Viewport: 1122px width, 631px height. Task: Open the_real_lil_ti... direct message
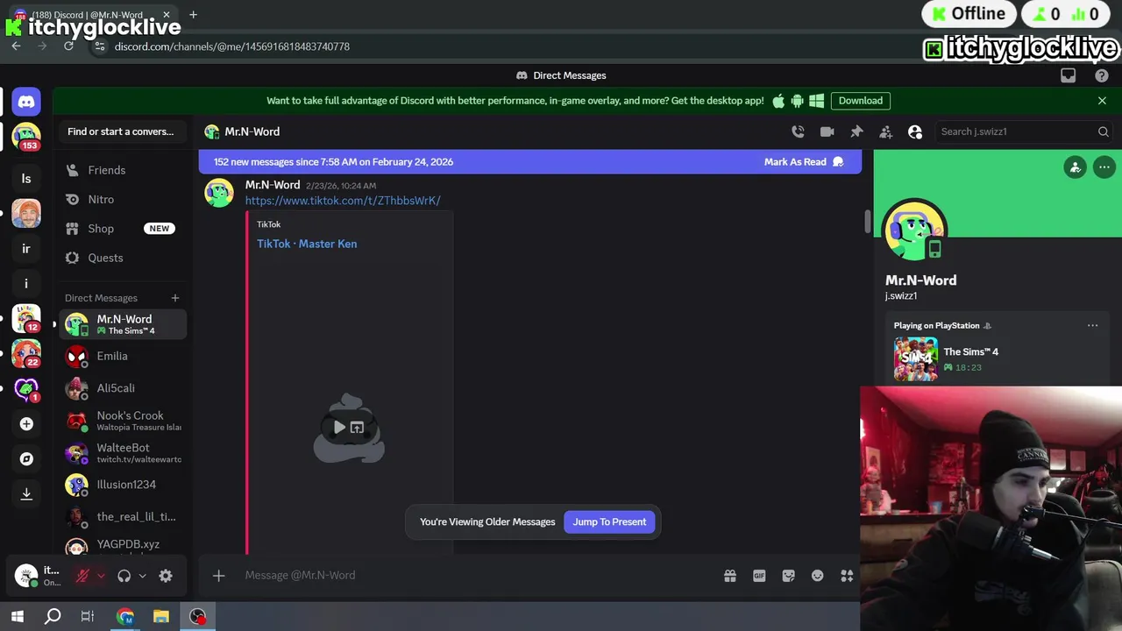pyautogui.click(x=123, y=517)
